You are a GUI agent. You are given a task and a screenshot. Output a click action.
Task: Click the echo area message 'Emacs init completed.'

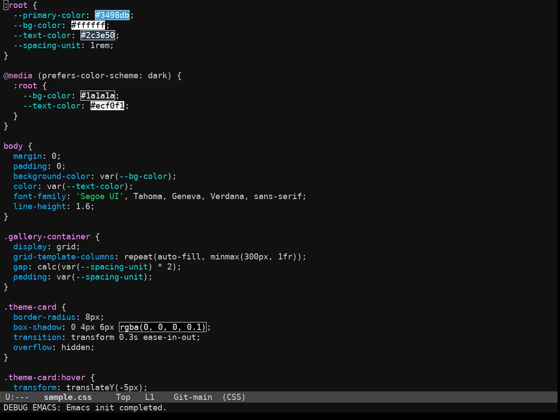[116, 408]
